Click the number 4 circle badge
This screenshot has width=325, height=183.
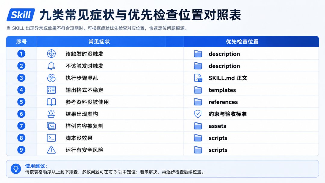click(x=21, y=90)
